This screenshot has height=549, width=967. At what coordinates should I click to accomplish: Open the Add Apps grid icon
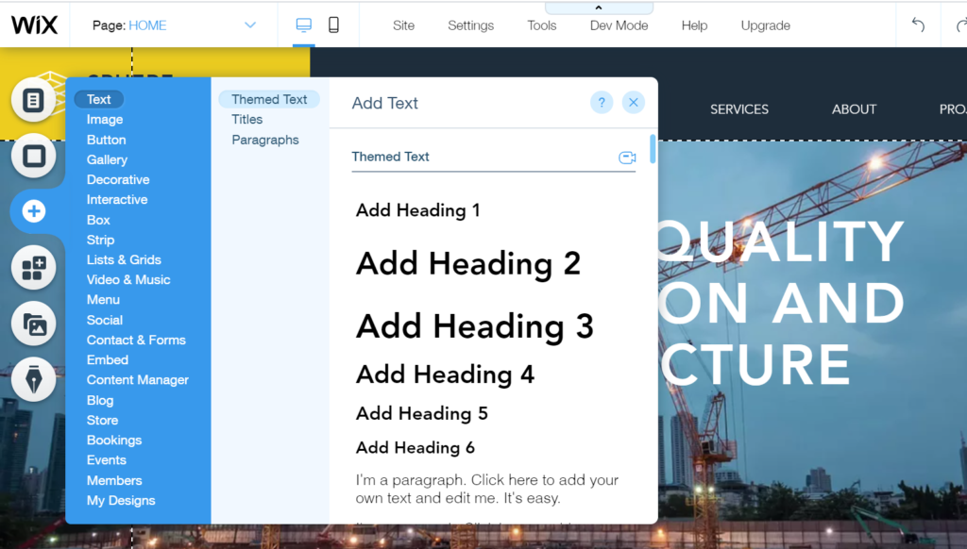click(34, 268)
